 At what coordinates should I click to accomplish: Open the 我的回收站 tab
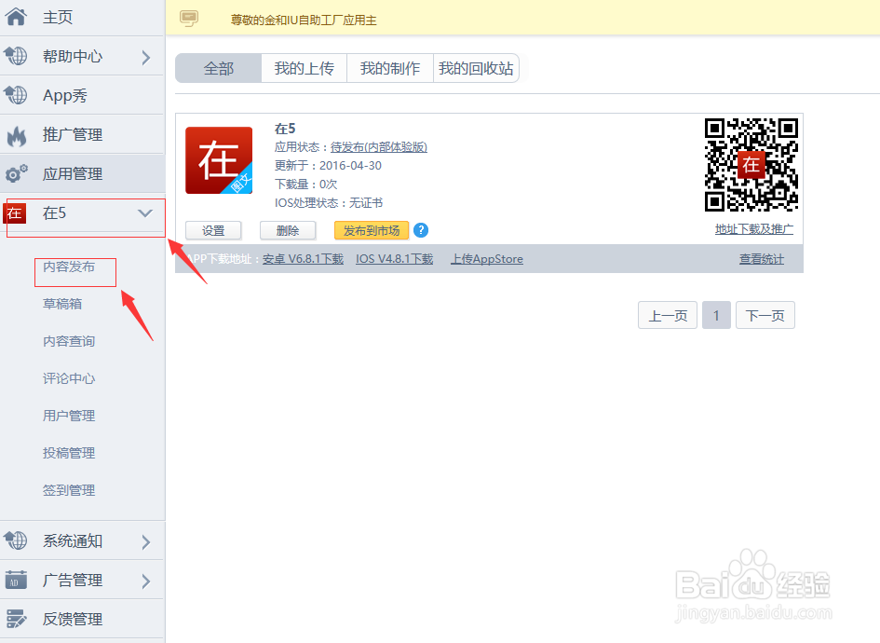tap(477, 67)
